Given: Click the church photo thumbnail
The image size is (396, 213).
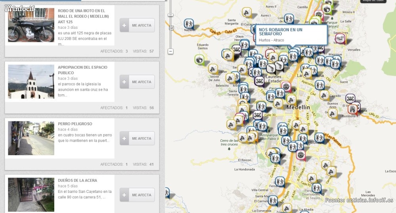Looking at the screenshot, I should [31, 82].
